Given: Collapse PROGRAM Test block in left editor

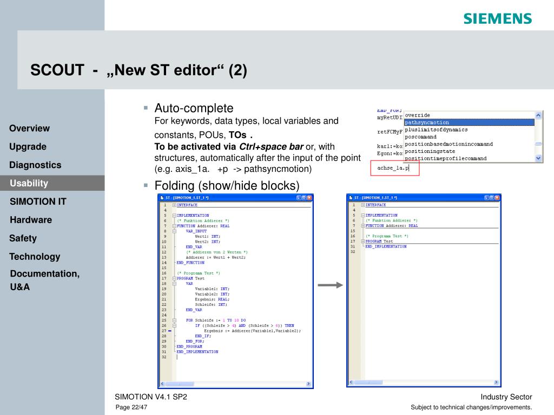Looking at the screenshot, I should click(x=174, y=278).
